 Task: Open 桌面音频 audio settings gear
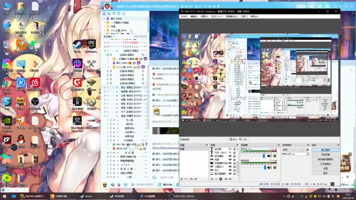click(275, 168)
